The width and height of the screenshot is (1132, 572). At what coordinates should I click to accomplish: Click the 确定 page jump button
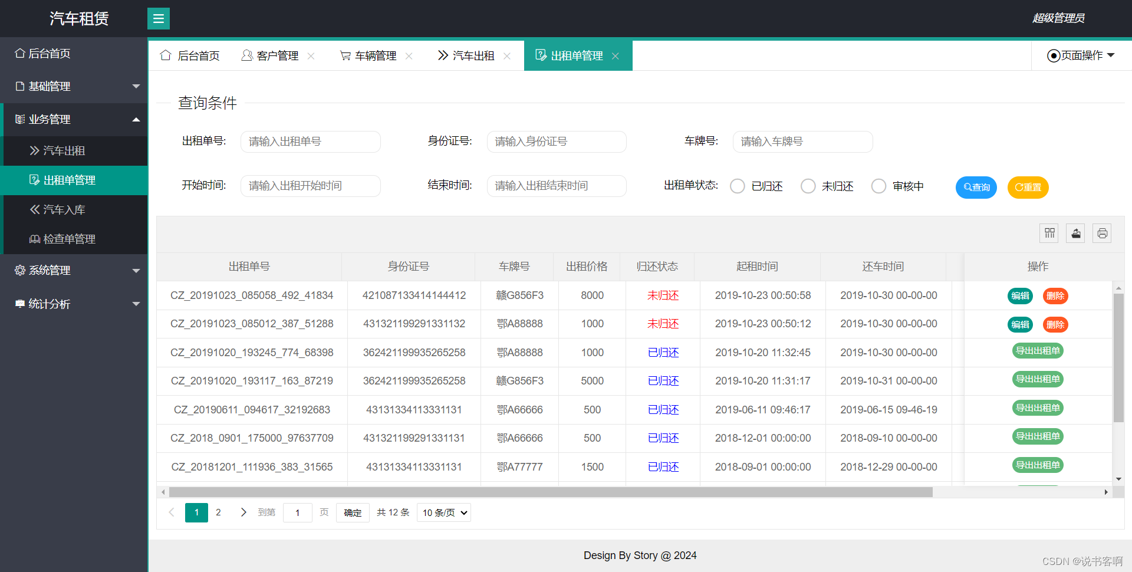[353, 512]
